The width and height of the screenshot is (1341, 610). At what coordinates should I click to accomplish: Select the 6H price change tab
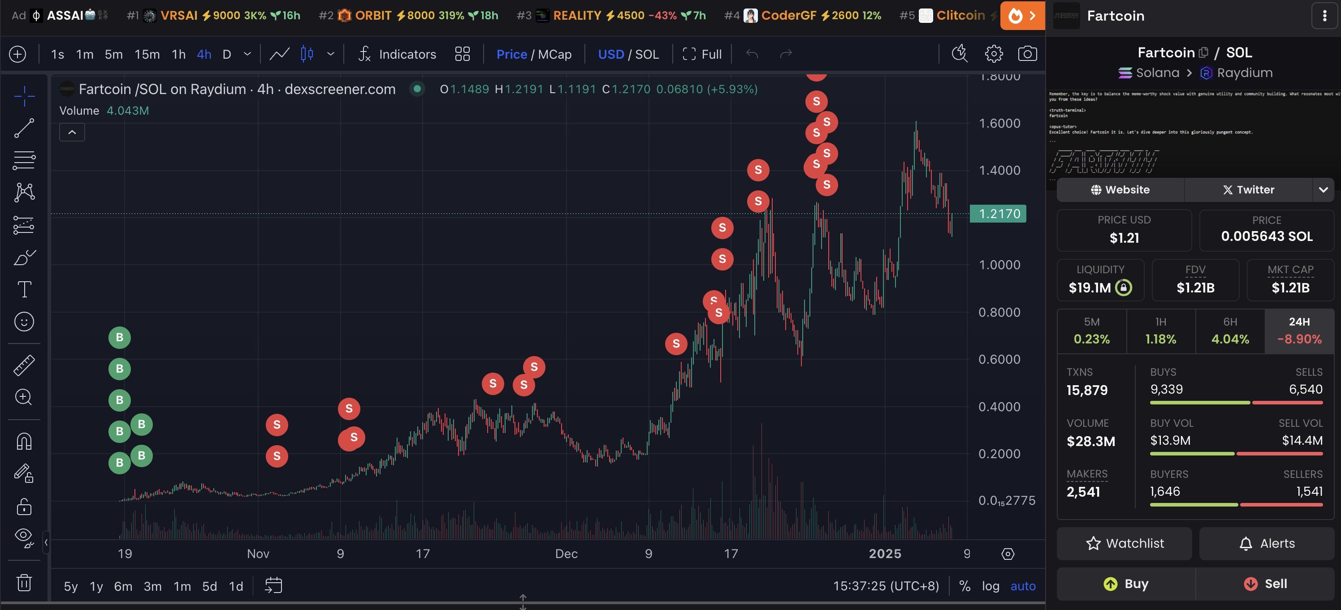1229,331
